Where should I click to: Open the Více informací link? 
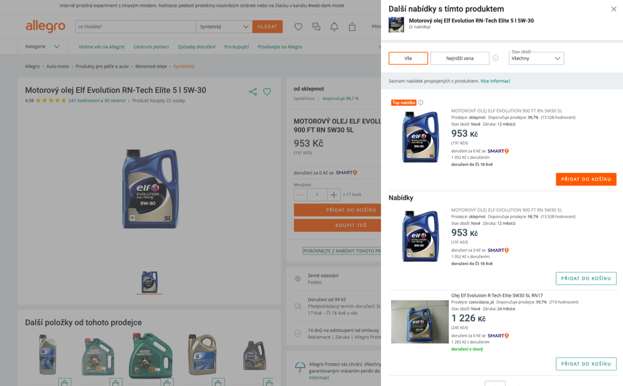click(x=495, y=81)
